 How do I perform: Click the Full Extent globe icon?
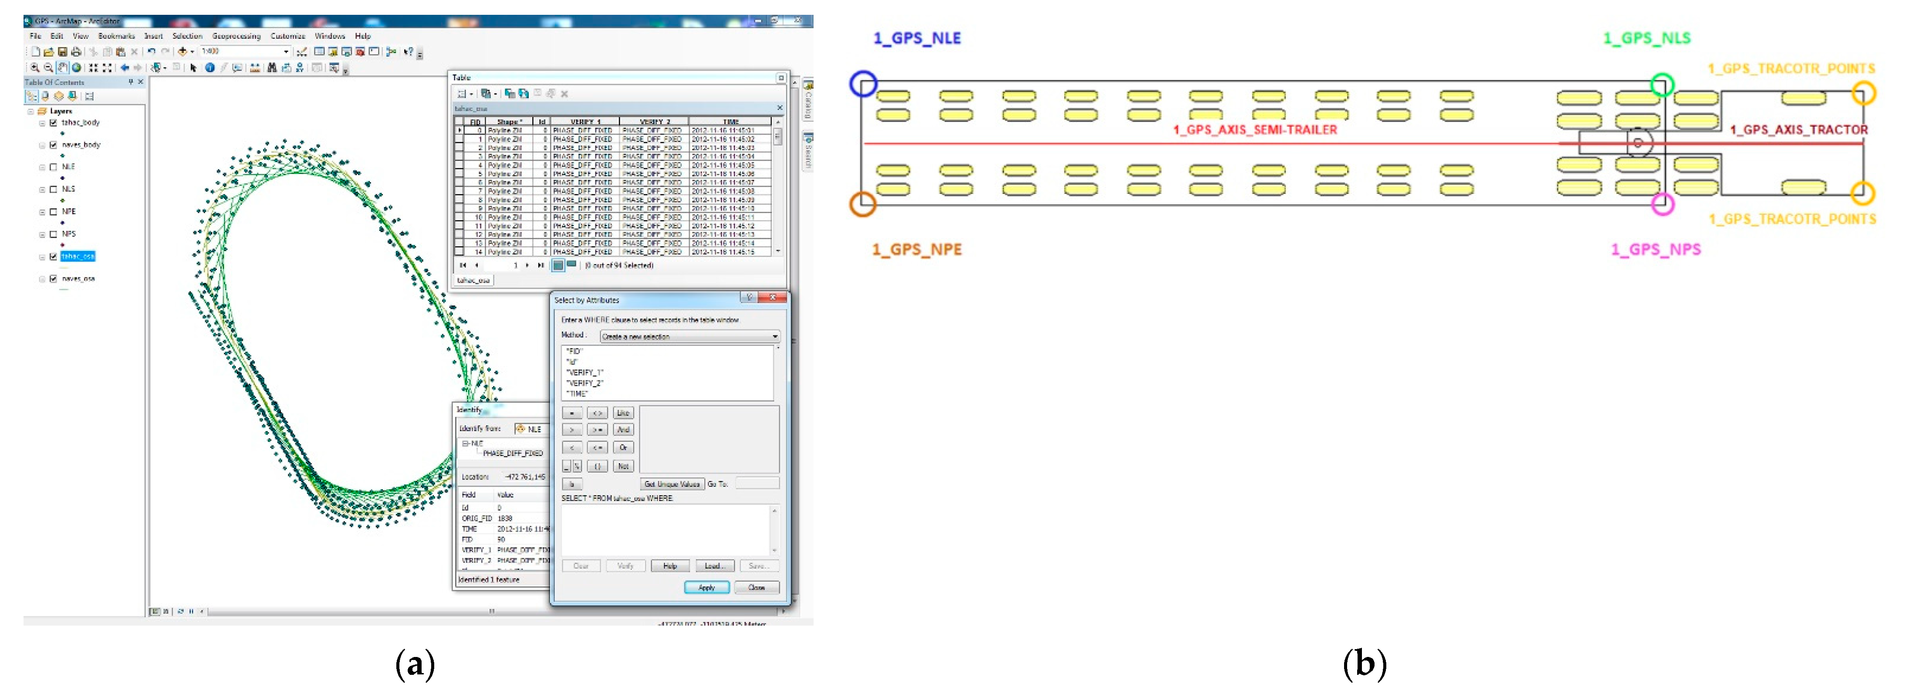(76, 68)
